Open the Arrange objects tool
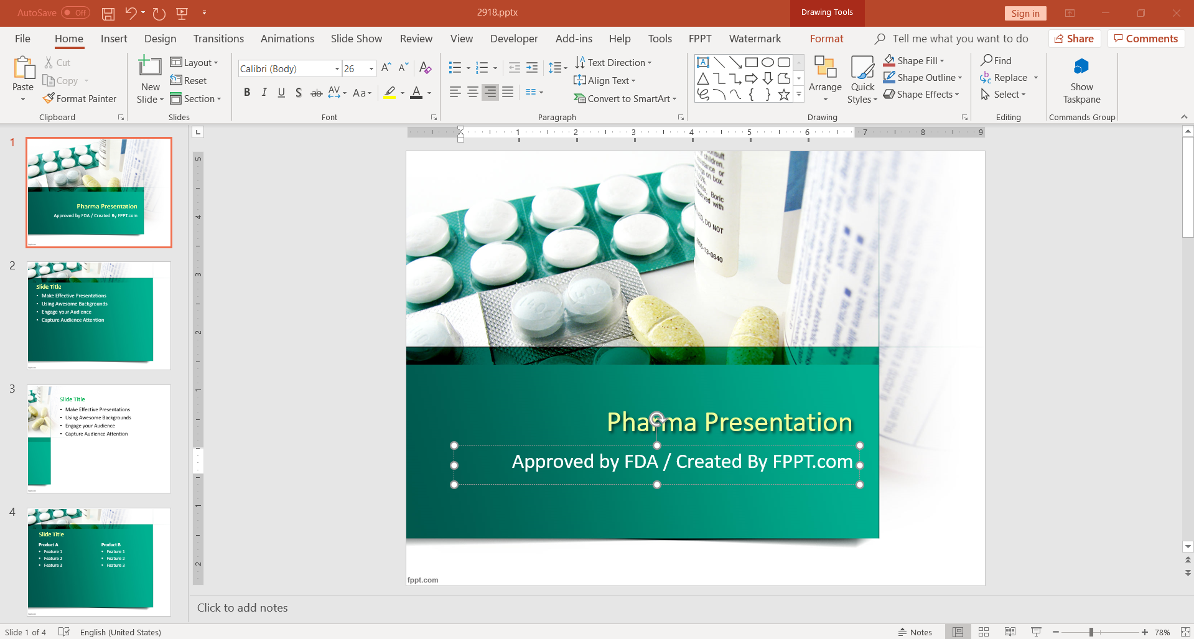 825,78
